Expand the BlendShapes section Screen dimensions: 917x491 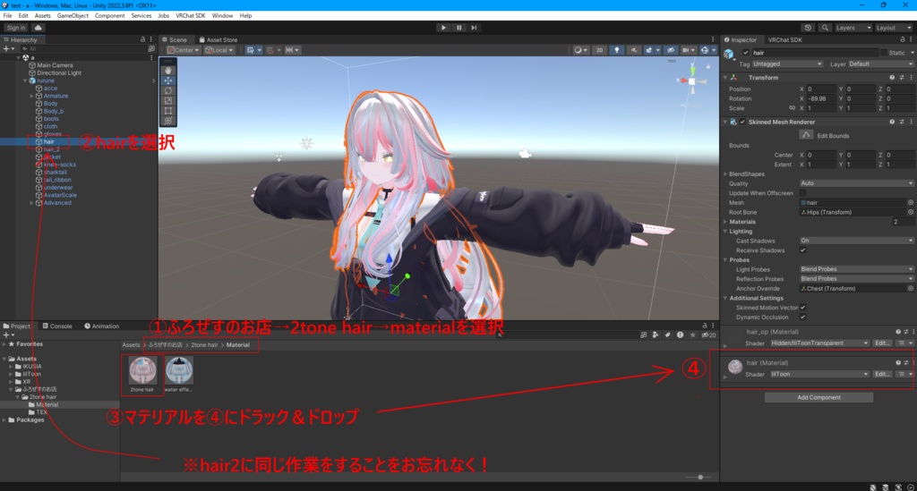725,174
